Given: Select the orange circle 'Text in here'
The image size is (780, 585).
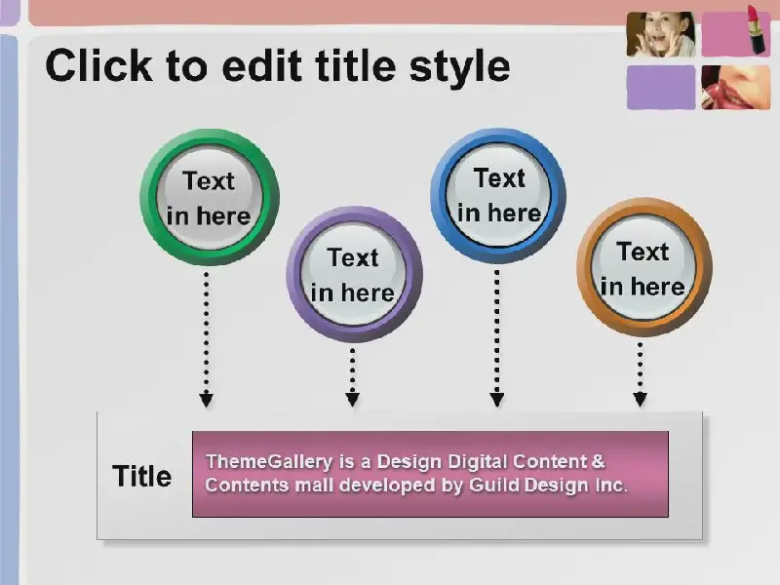Looking at the screenshot, I should coord(644,266).
